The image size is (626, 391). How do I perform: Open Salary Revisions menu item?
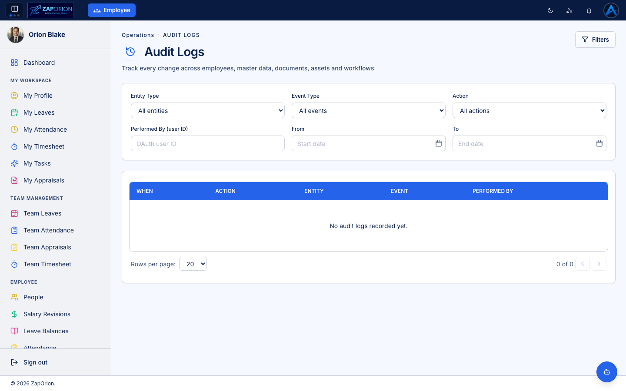pyautogui.click(x=55, y=314)
